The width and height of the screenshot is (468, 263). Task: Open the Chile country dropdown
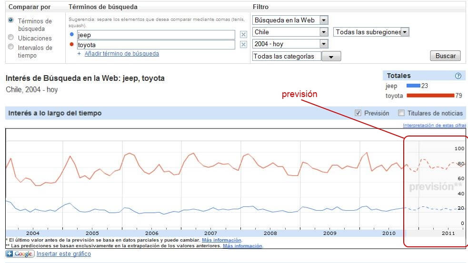pos(290,32)
